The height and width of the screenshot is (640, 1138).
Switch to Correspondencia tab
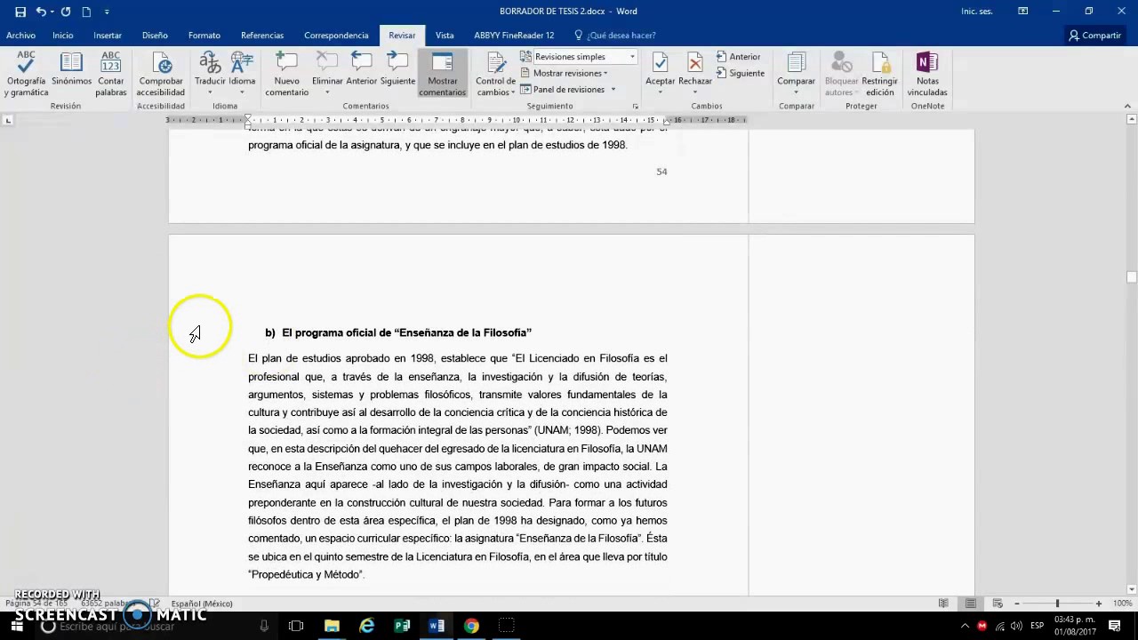click(x=336, y=36)
